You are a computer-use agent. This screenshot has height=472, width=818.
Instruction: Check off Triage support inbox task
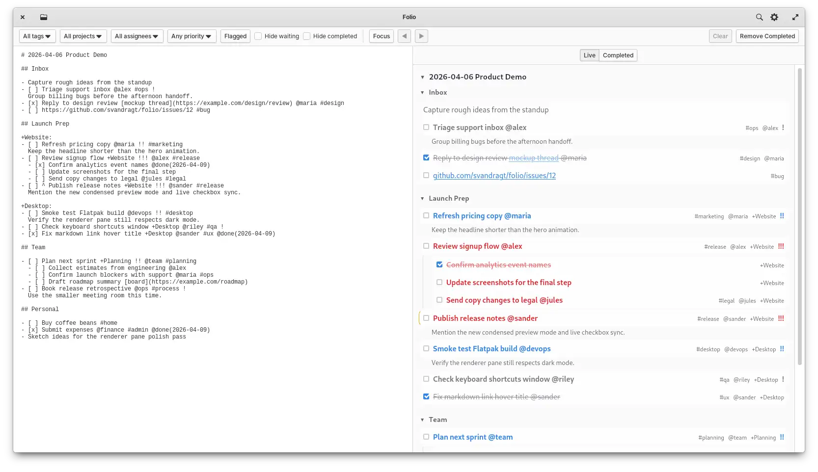pos(426,128)
